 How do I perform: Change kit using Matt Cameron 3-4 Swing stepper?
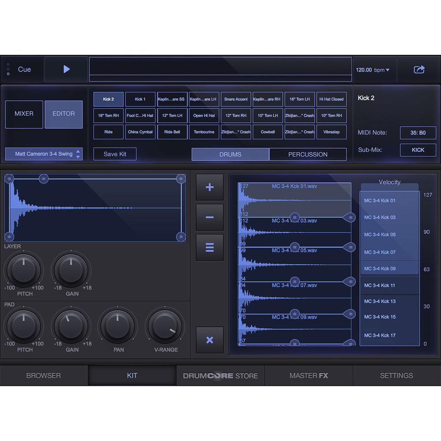[x=43, y=153]
